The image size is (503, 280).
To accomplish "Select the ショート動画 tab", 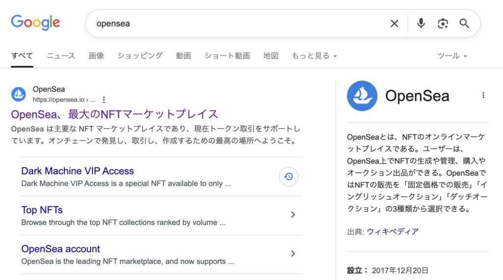I will (x=227, y=56).
